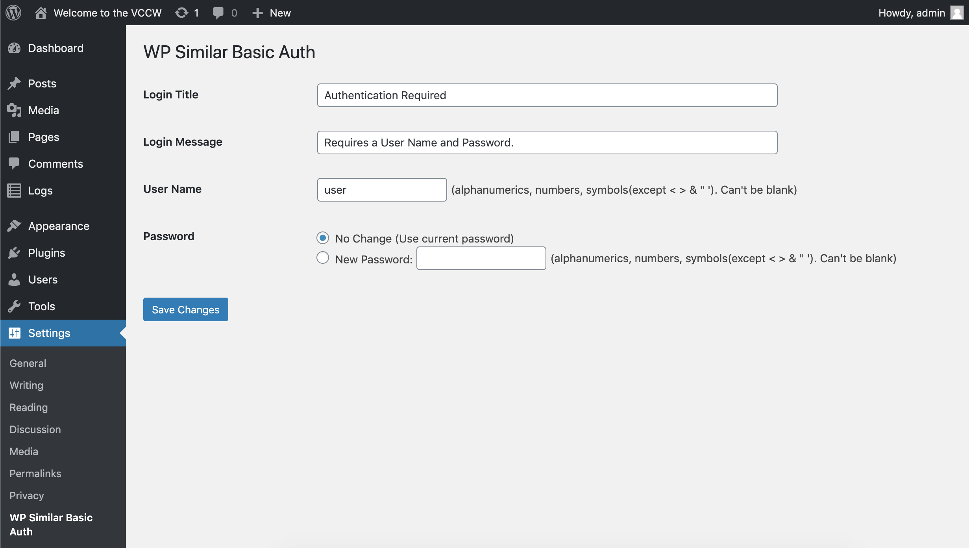Click the Media icon in sidebar
This screenshot has height=548, width=969.
click(x=15, y=110)
